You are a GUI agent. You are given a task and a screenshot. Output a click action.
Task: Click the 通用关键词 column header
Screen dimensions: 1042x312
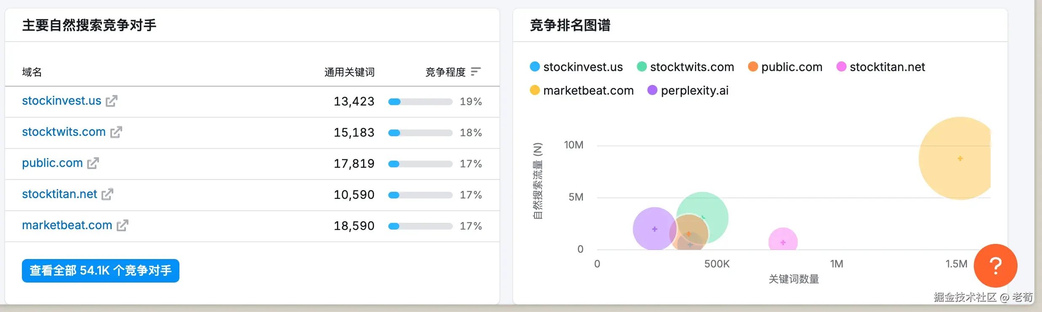349,72
